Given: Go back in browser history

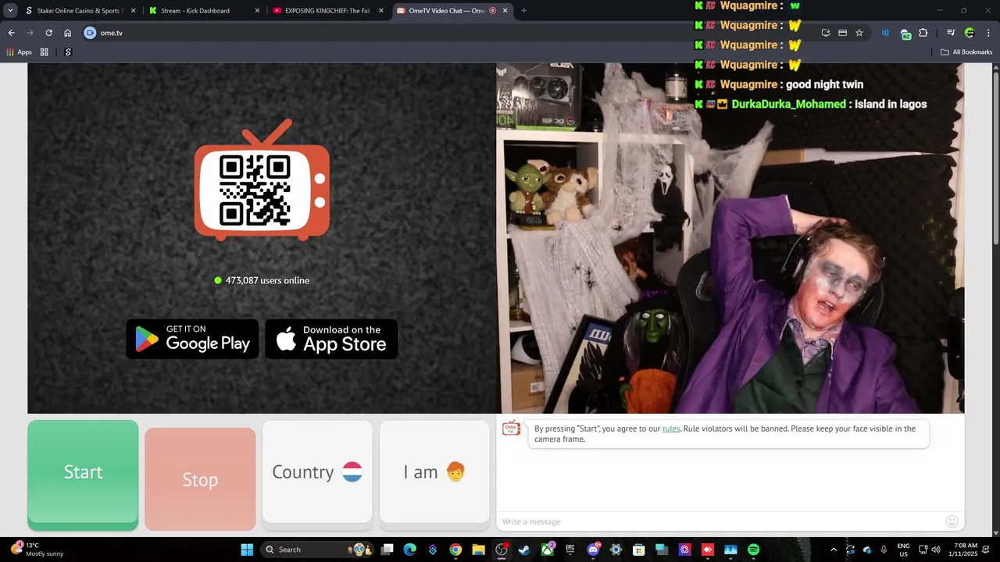Looking at the screenshot, I should [12, 33].
